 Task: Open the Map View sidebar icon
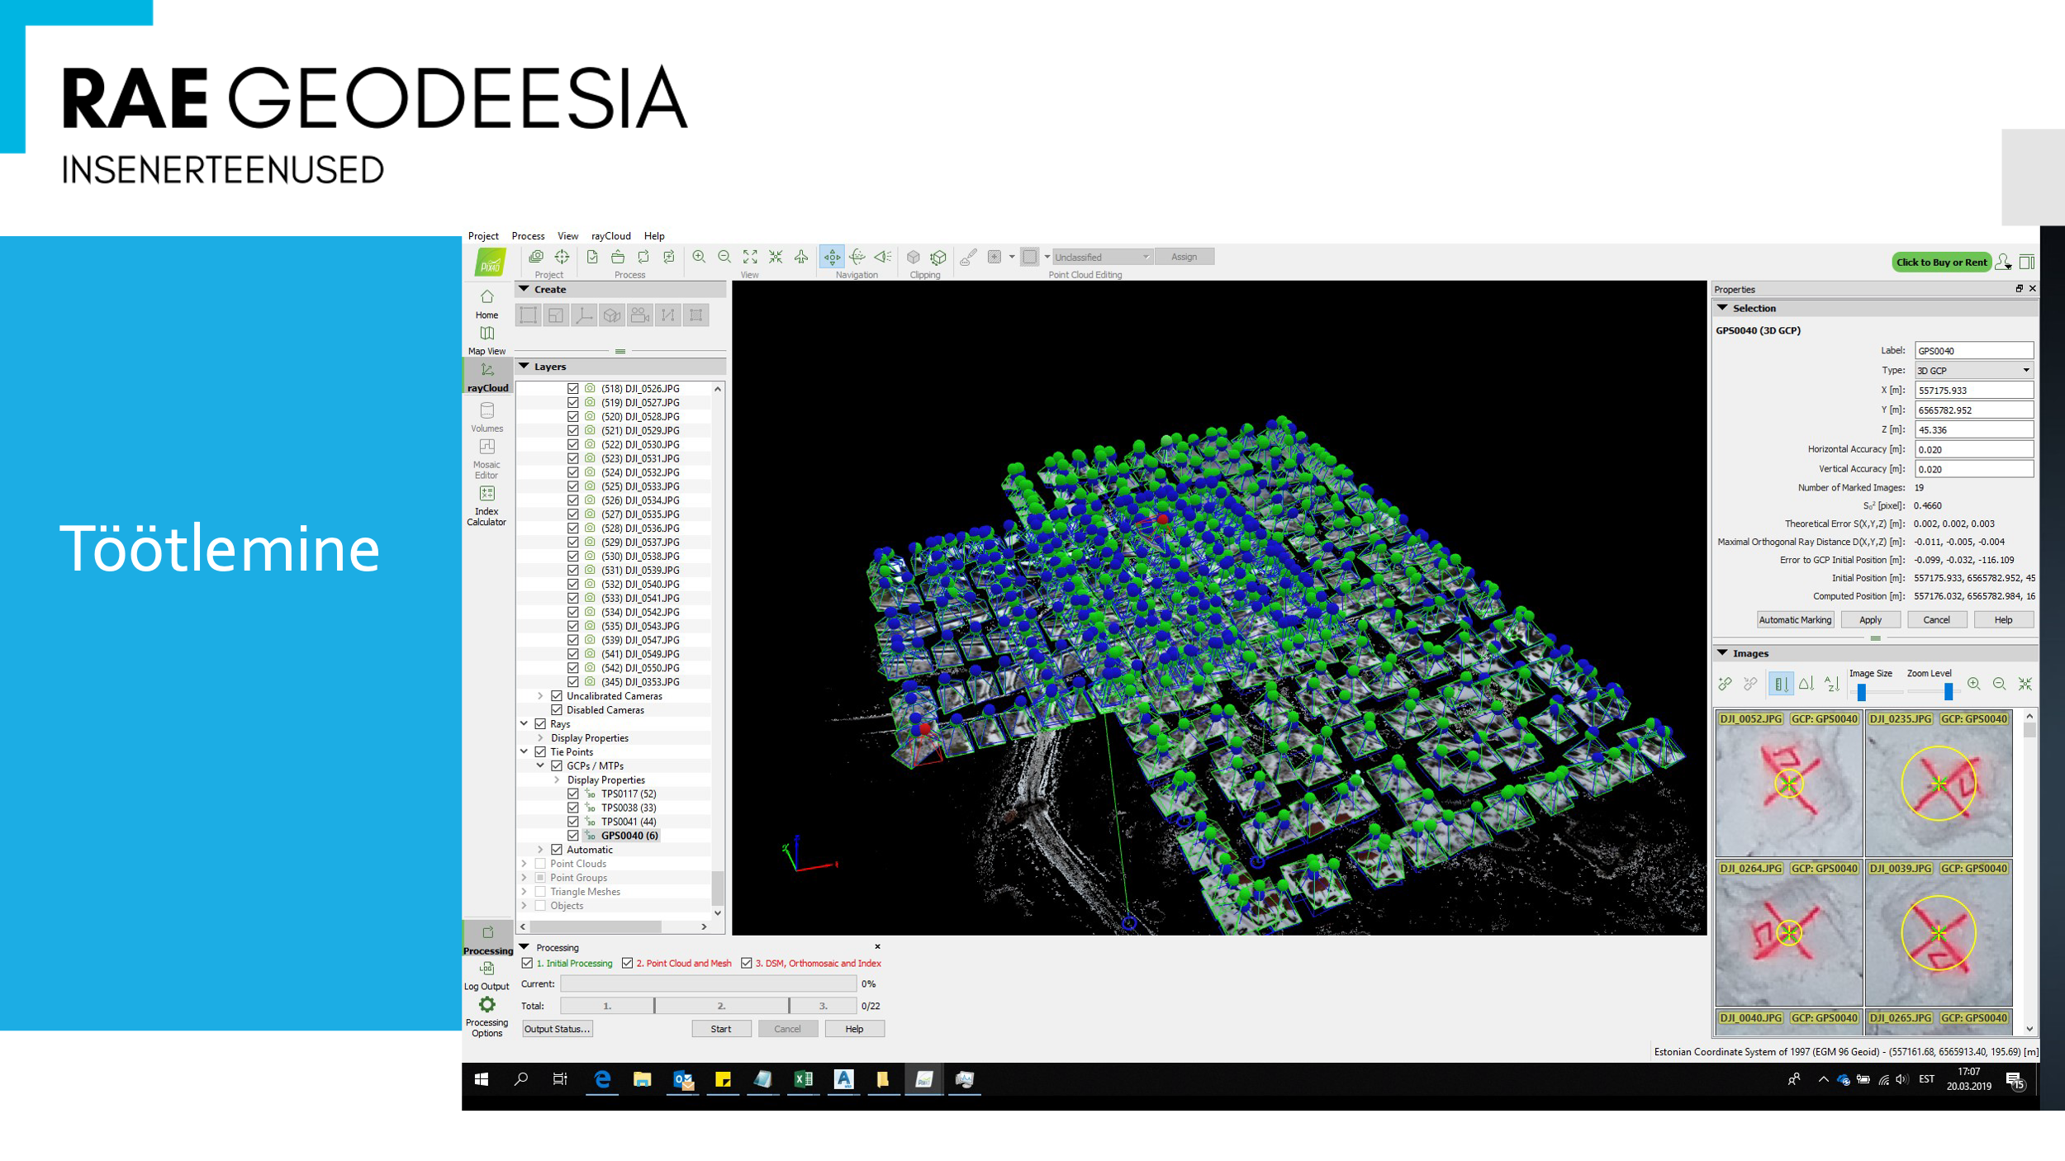(x=487, y=334)
